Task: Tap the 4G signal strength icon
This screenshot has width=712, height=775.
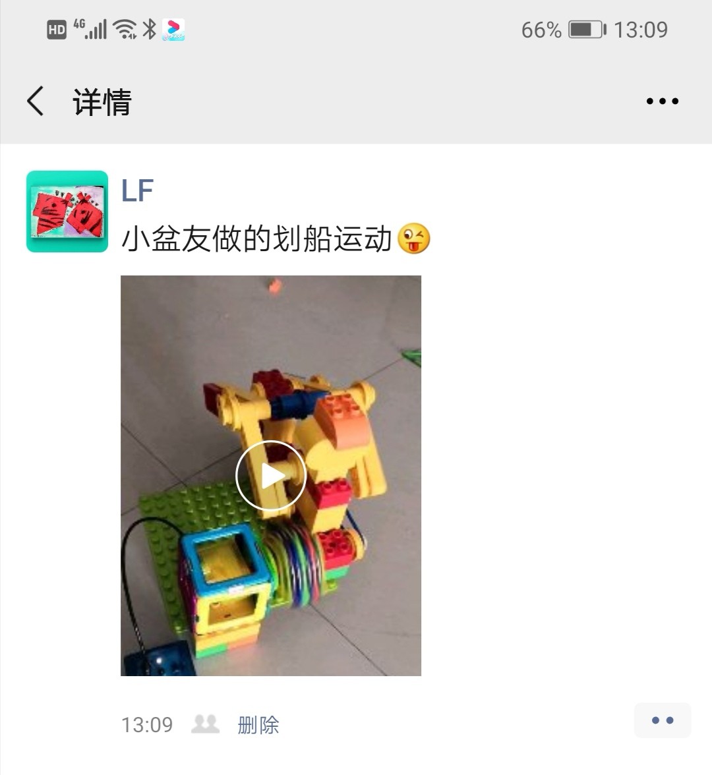Action: (90, 29)
